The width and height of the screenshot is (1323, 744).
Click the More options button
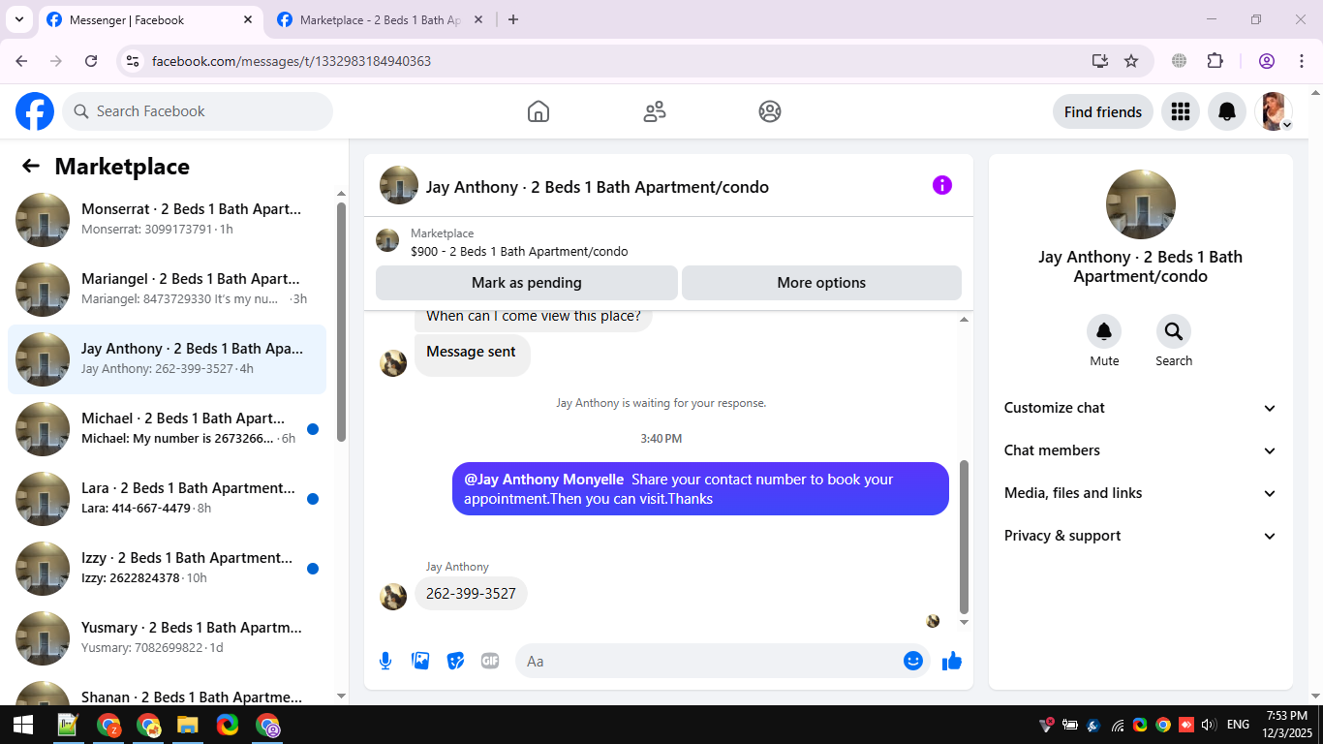pyautogui.click(x=821, y=283)
